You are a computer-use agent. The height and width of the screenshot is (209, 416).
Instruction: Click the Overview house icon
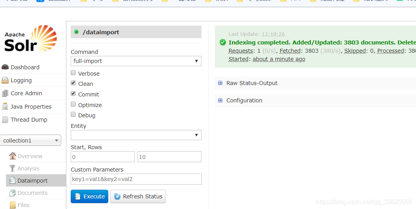click(x=13, y=156)
